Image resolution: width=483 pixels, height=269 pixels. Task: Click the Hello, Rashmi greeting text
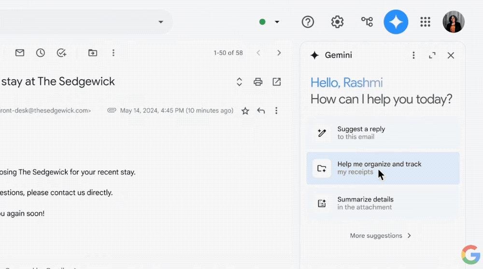(346, 83)
